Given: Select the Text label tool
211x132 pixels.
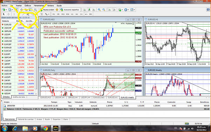Looking at the screenshot, I should (42, 14).
